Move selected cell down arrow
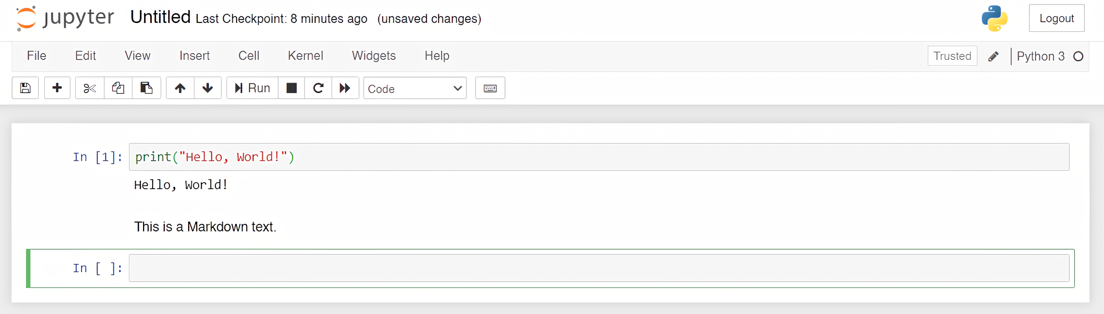The height and width of the screenshot is (314, 1104). coord(208,88)
